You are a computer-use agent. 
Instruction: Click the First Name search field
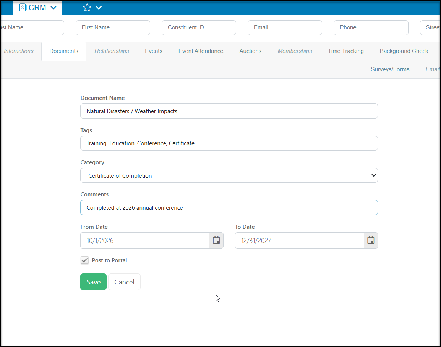113,27
